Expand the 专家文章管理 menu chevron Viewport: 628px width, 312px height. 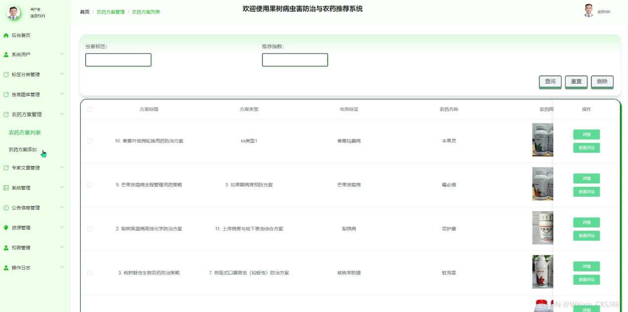coord(62,167)
